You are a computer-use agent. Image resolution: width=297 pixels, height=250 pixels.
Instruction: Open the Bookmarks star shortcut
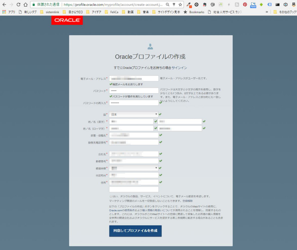pyautogui.click(x=194, y=12)
